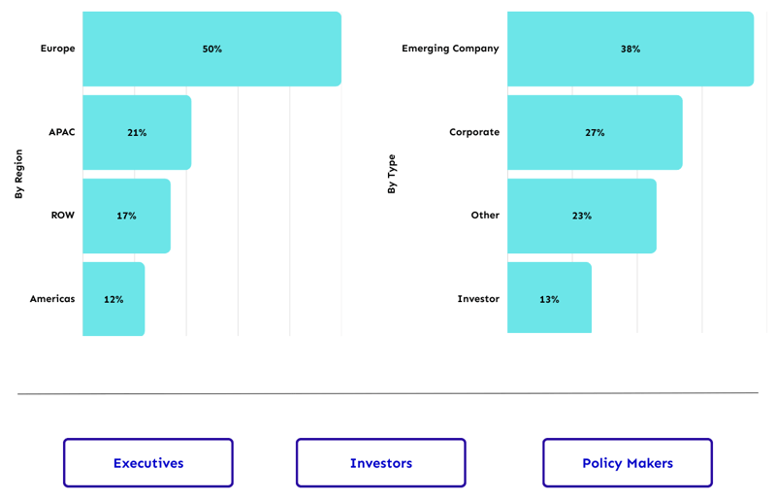This screenshot has width=776, height=501.
Task: Click the APAC axis label
Action: click(x=61, y=132)
